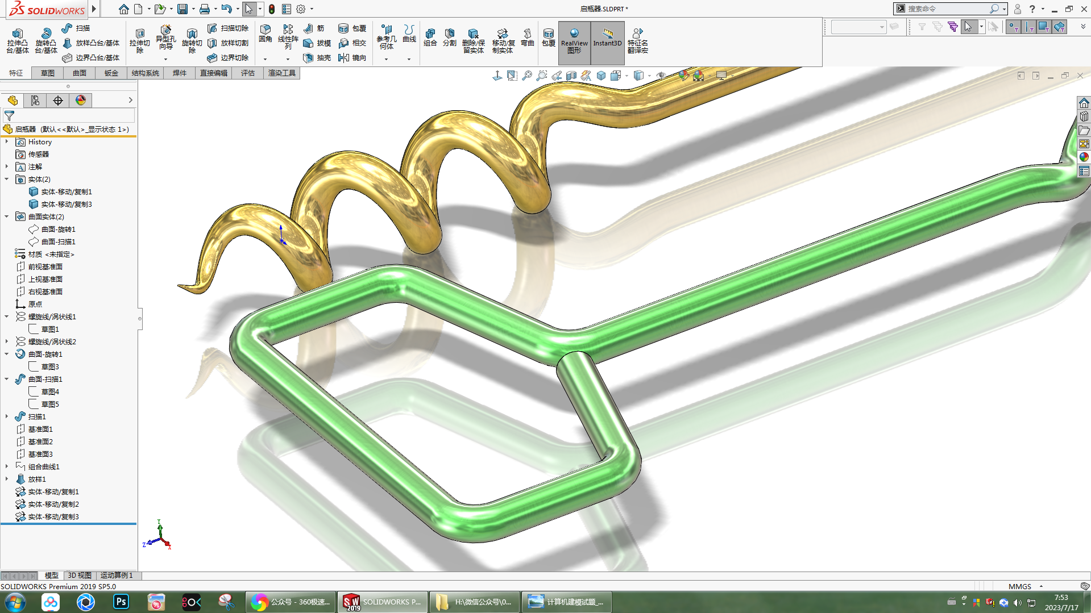Viewport: 1091px width, 613px height.
Task: Click the 筋 rib tool
Action: (x=314, y=28)
